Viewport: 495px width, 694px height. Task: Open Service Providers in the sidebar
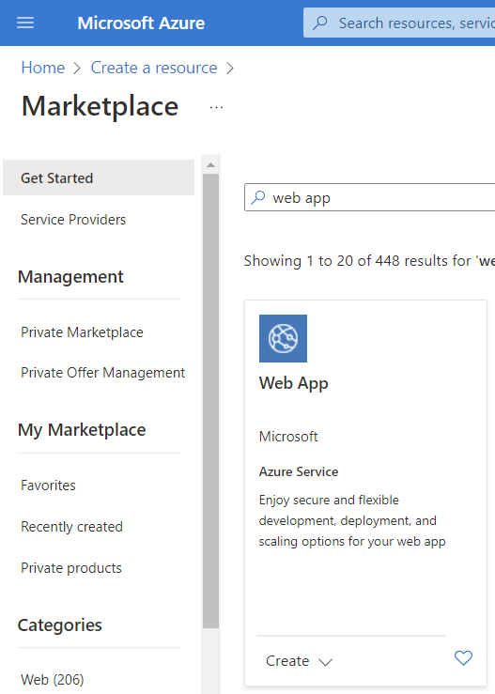(73, 220)
